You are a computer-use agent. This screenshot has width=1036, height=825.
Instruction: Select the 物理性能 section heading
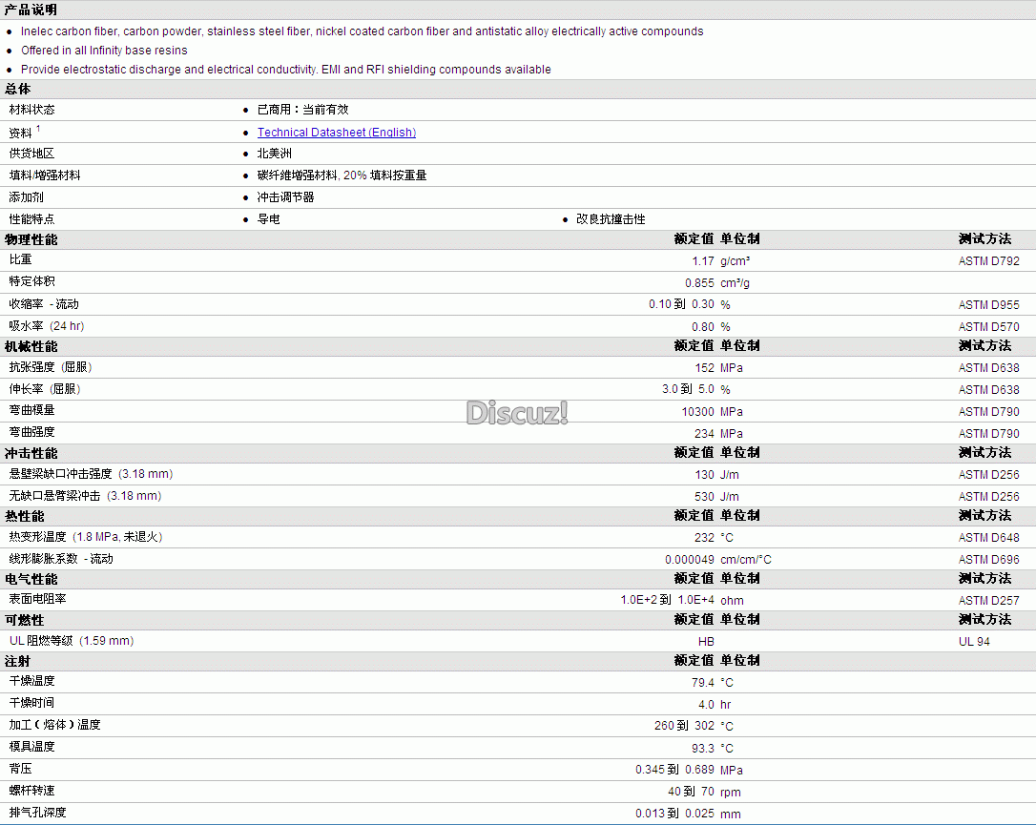coord(31,239)
